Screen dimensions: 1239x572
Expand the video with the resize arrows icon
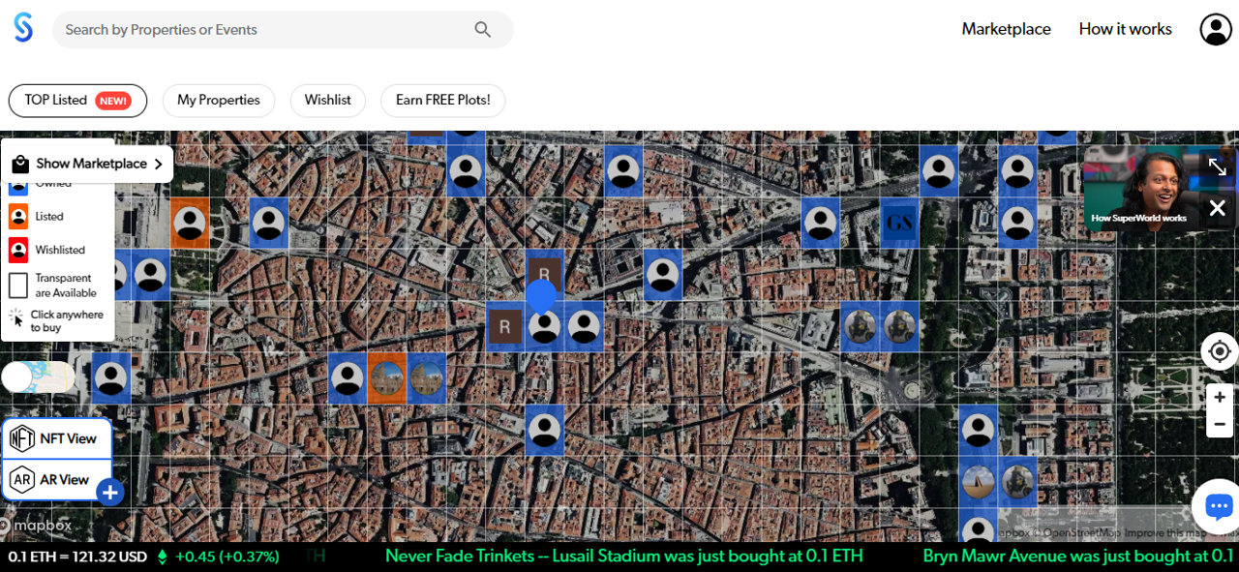pyautogui.click(x=1217, y=166)
